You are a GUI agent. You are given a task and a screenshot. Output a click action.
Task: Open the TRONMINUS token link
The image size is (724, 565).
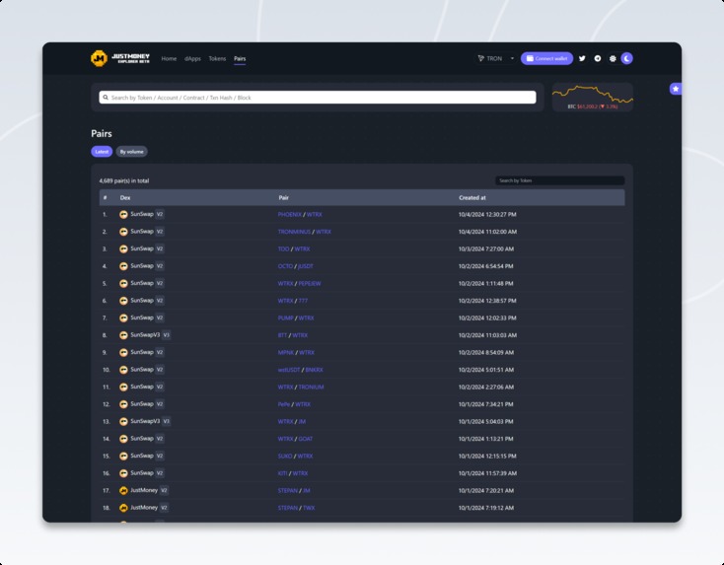tap(294, 232)
